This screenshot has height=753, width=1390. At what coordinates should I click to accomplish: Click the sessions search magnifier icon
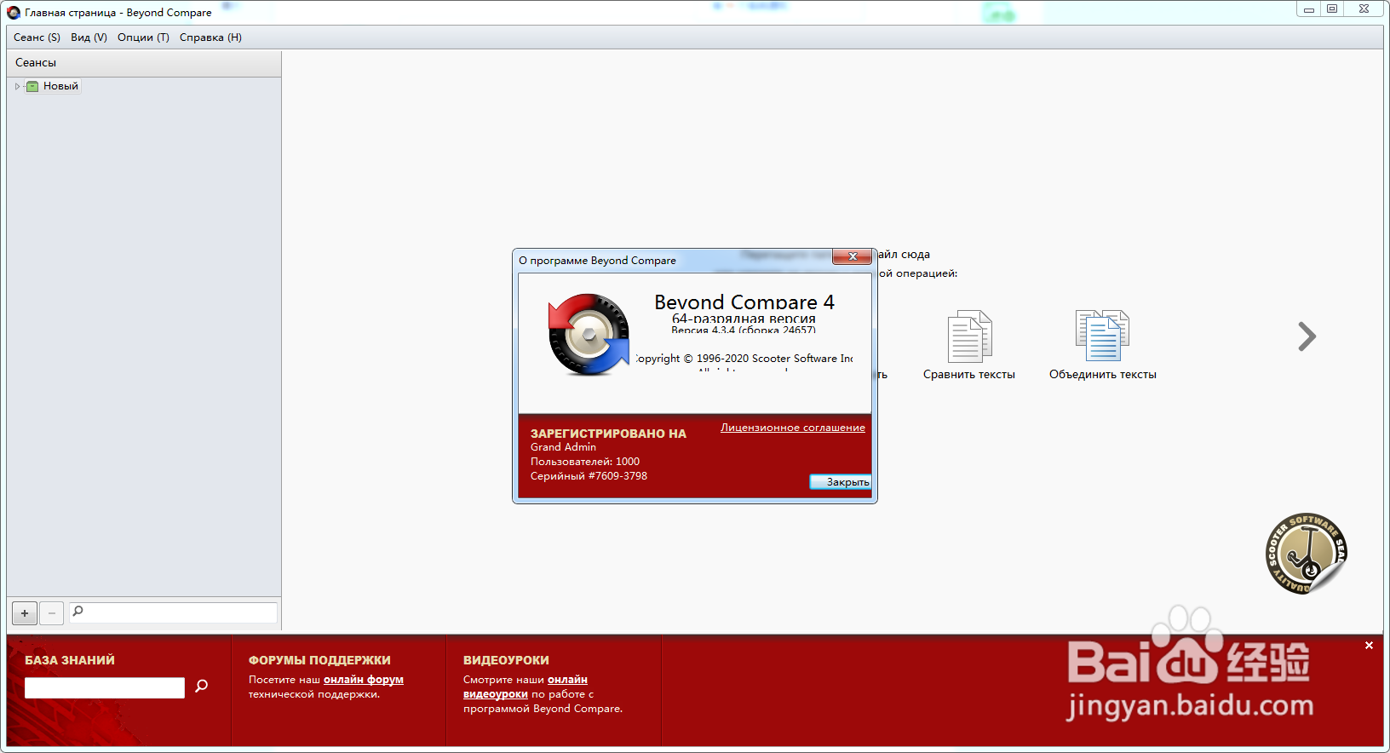78,611
